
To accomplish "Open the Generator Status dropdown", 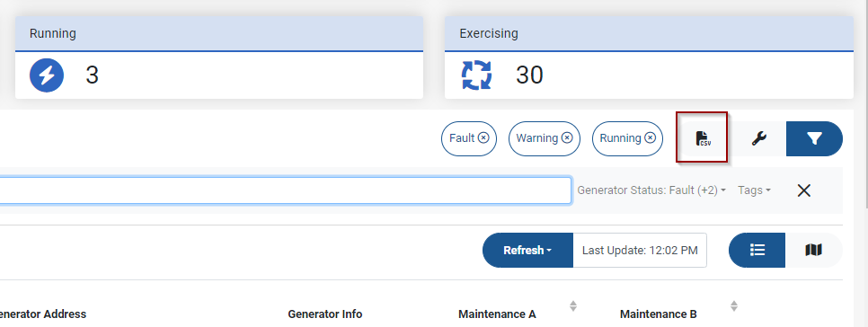I will pos(651,190).
